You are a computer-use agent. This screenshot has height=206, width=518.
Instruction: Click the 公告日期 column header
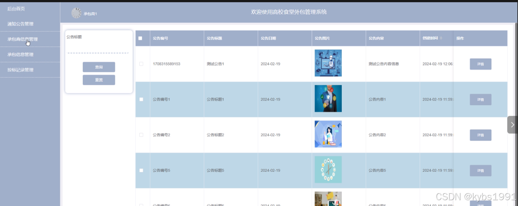pyautogui.click(x=268, y=38)
